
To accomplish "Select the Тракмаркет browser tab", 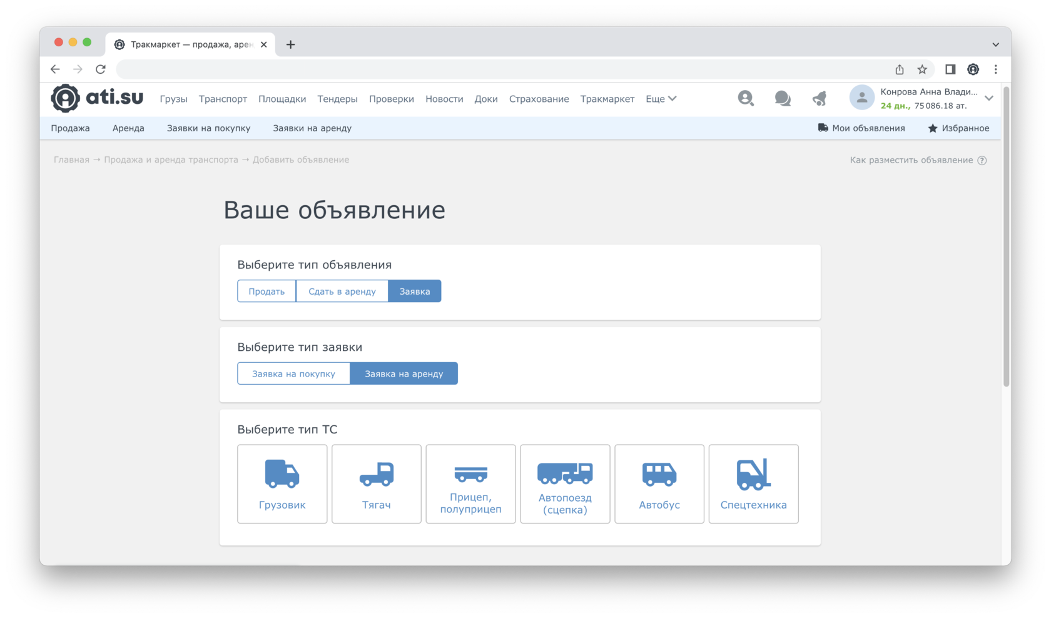I will [191, 44].
